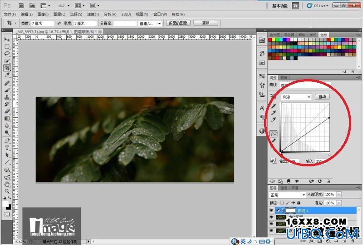Reset curves adjustment to defaults
Viewport: 363px width, 245px height.
click(320, 181)
